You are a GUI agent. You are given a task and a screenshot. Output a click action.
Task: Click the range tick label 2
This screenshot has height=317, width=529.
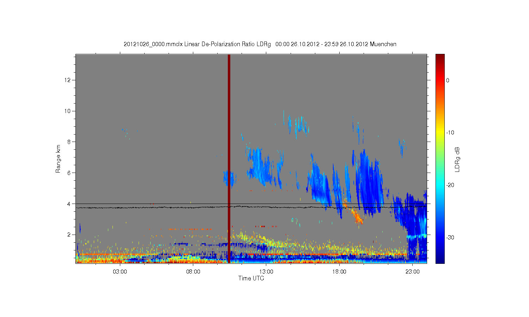69,235
